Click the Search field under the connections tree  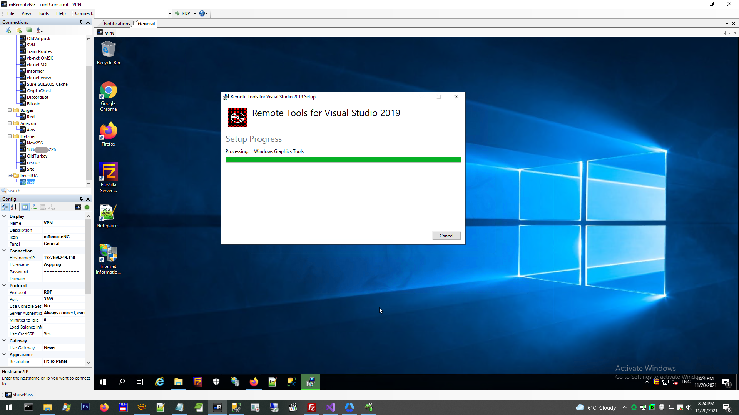[x=46, y=191]
